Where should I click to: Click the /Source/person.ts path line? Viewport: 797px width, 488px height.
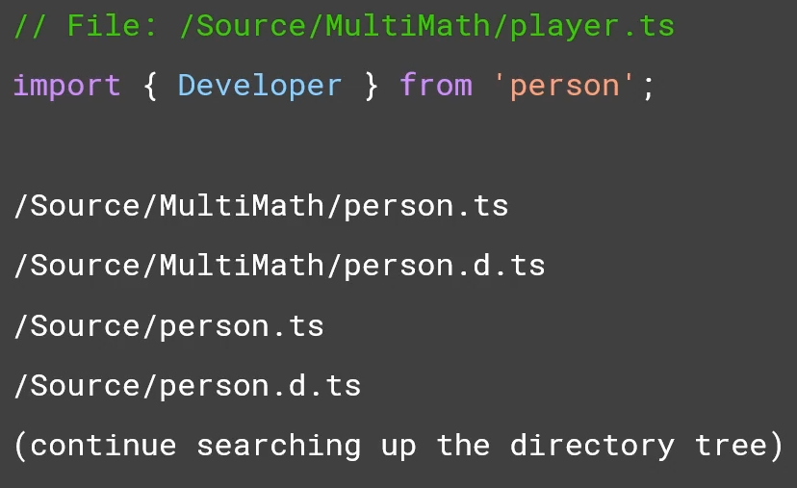click(168, 326)
